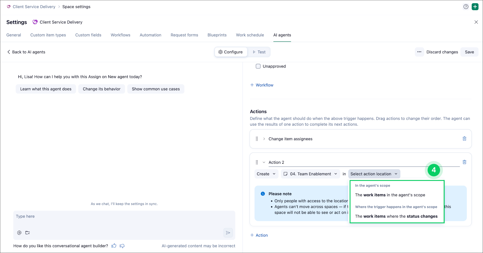483x253 pixels.
Task: Add a new Action
Action: click(x=259, y=235)
